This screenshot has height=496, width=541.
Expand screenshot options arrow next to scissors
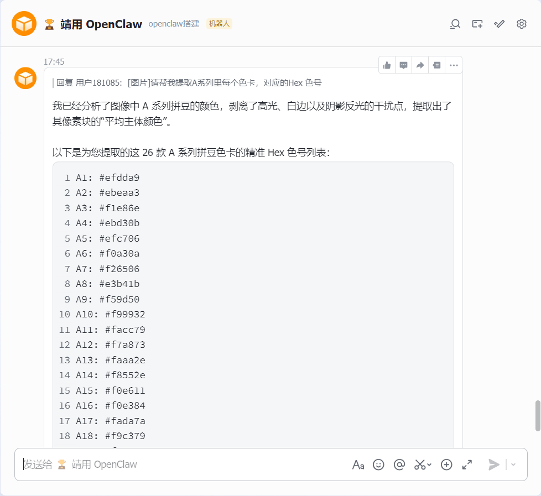coord(429,464)
